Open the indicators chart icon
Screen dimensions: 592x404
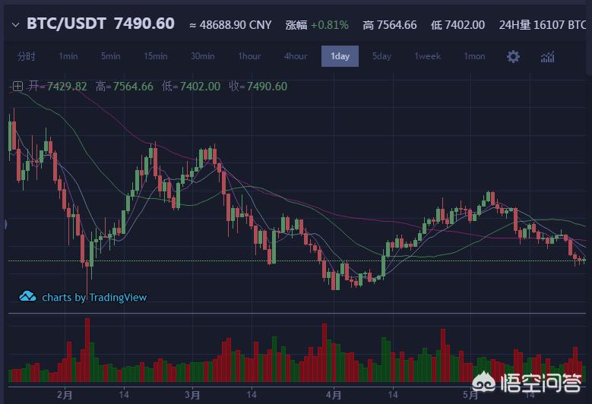[547, 57]
